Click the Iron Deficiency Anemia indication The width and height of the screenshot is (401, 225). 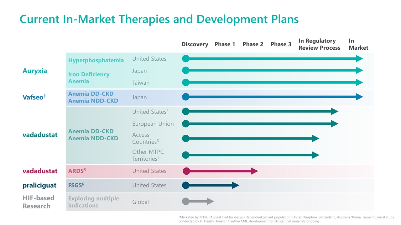click(x=89, y=78)
